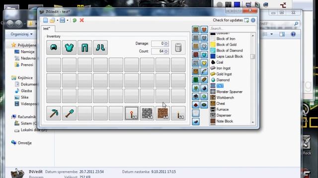The height and width of the screenshot is (178, 318).
Task: Open the diamond chestplate category icon
Action: [204, 55]
